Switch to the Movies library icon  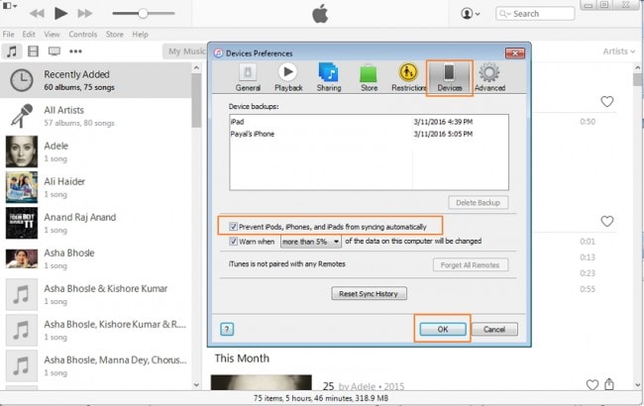pyautogui.click(x=33, y=51)
